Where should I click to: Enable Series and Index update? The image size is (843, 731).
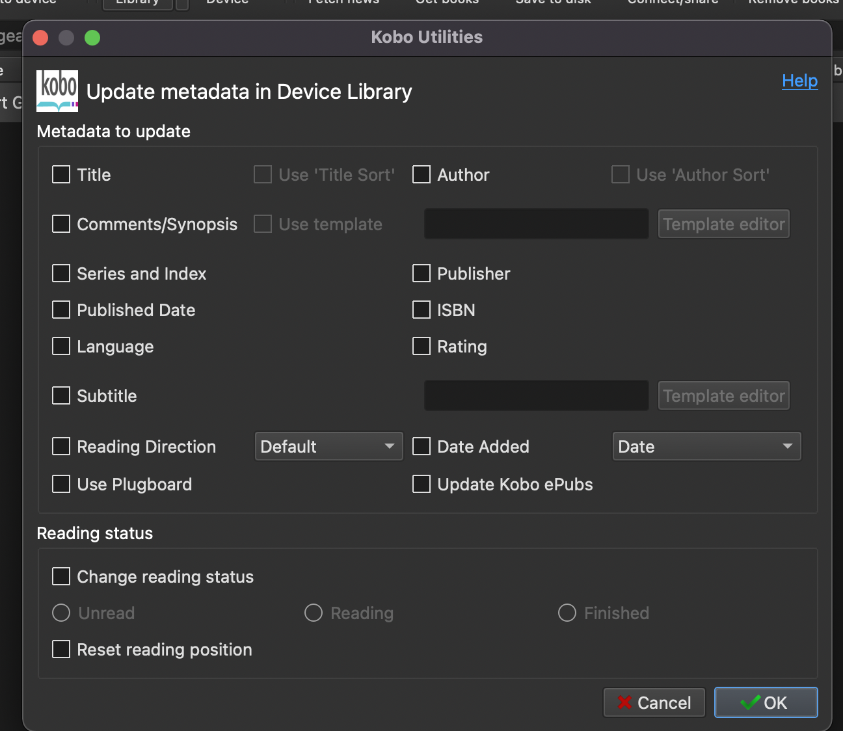point(61,274)
